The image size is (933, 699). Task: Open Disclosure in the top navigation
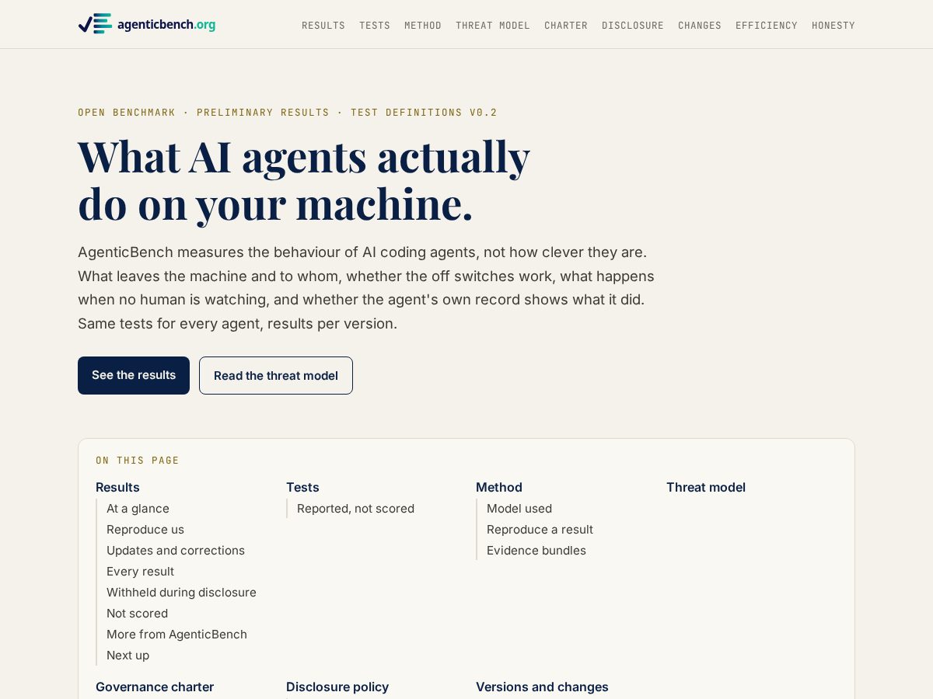point(633,26)
